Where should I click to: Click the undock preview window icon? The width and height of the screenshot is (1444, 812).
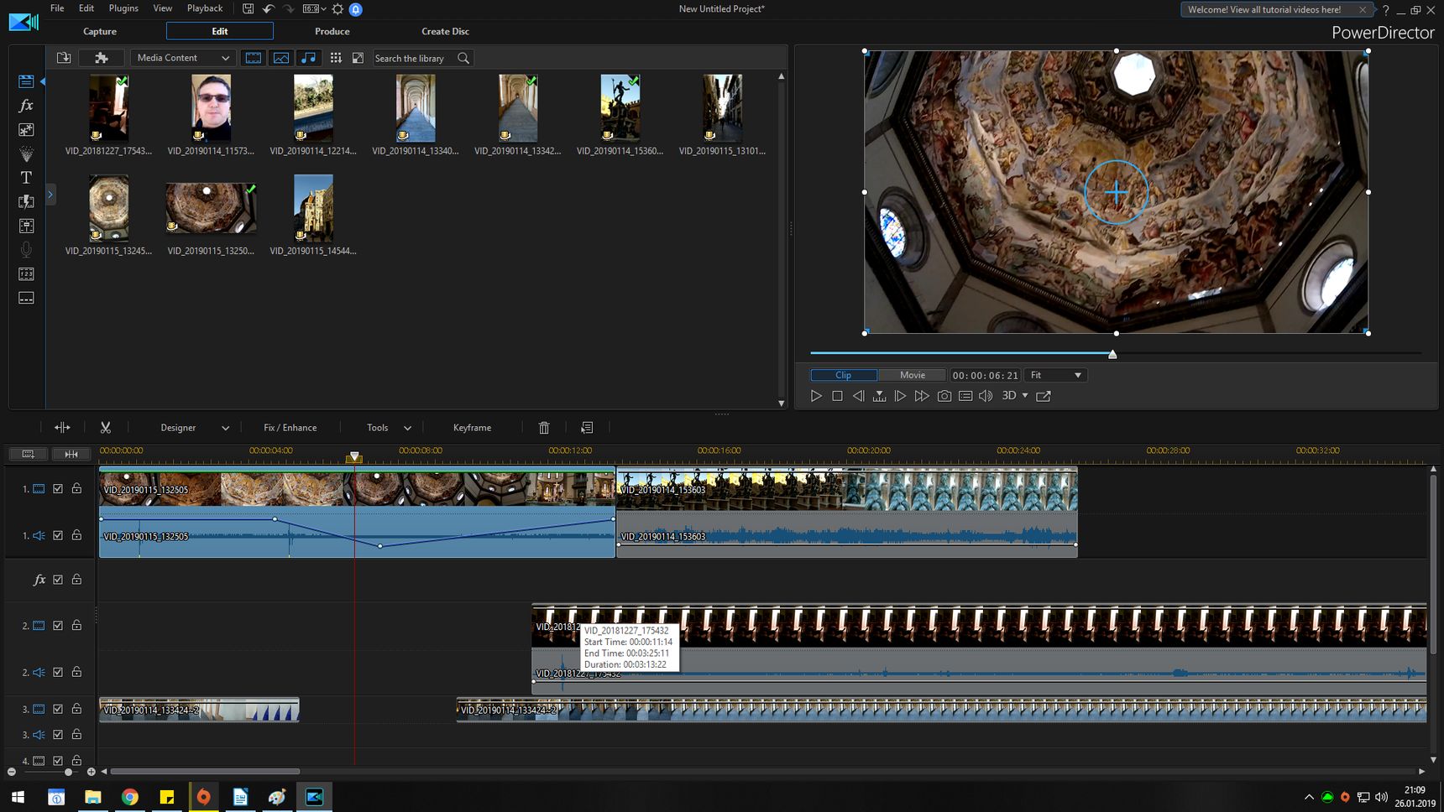pyautogui.click(x=1044, y=396)
